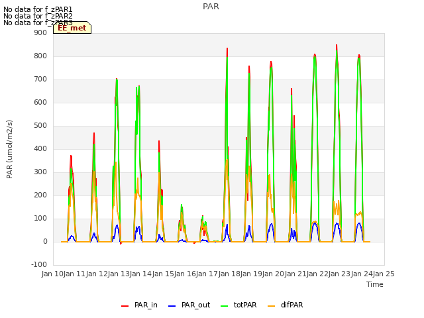Click the Jan 21 x-axis tick label
Image resolution: width=424 pixels, height=318 pixels.
295,274
